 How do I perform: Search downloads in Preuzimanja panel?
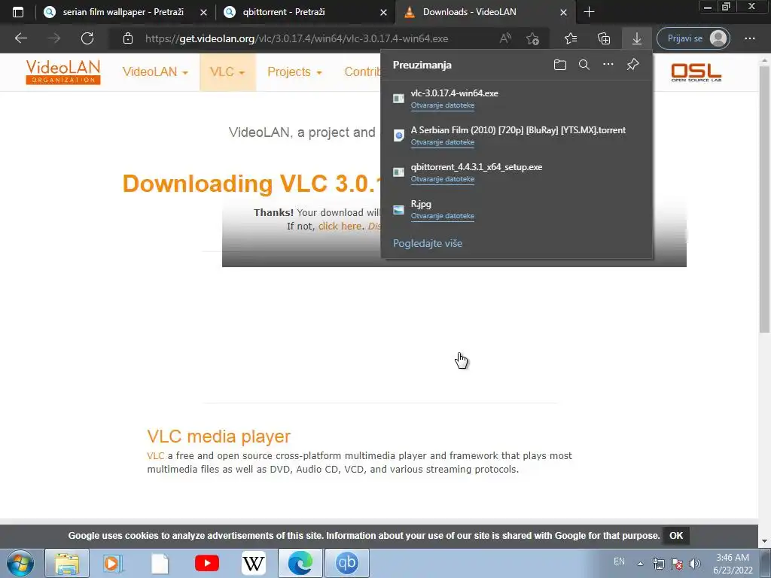[x=584, y=65]
